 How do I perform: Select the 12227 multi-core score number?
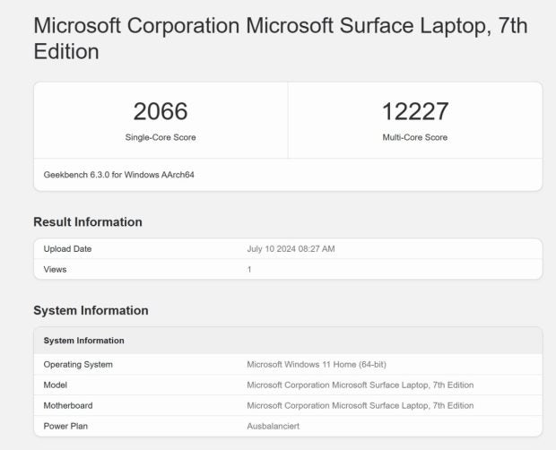coord(415,111)
